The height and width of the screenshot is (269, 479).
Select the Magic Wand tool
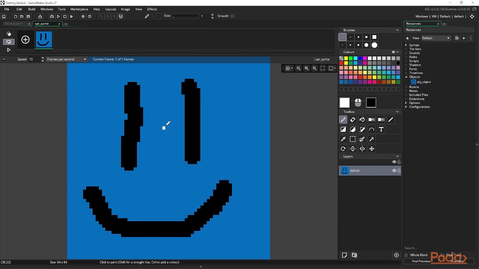click(x=372, y=139)
